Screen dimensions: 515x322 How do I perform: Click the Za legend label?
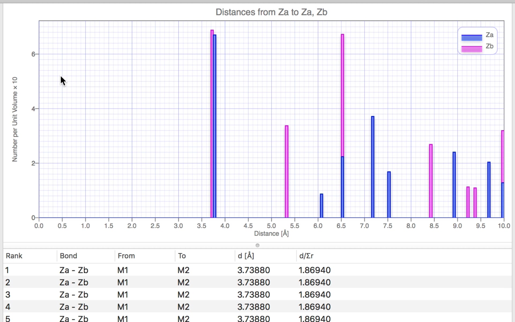(x=490, y=35)
